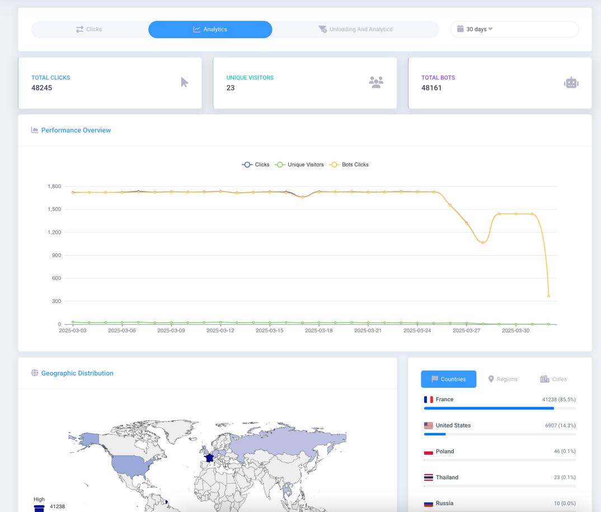The width and height of the screenshot is (601, 512).
Task: Click the Total Bots value 48161
Action: 431,88
